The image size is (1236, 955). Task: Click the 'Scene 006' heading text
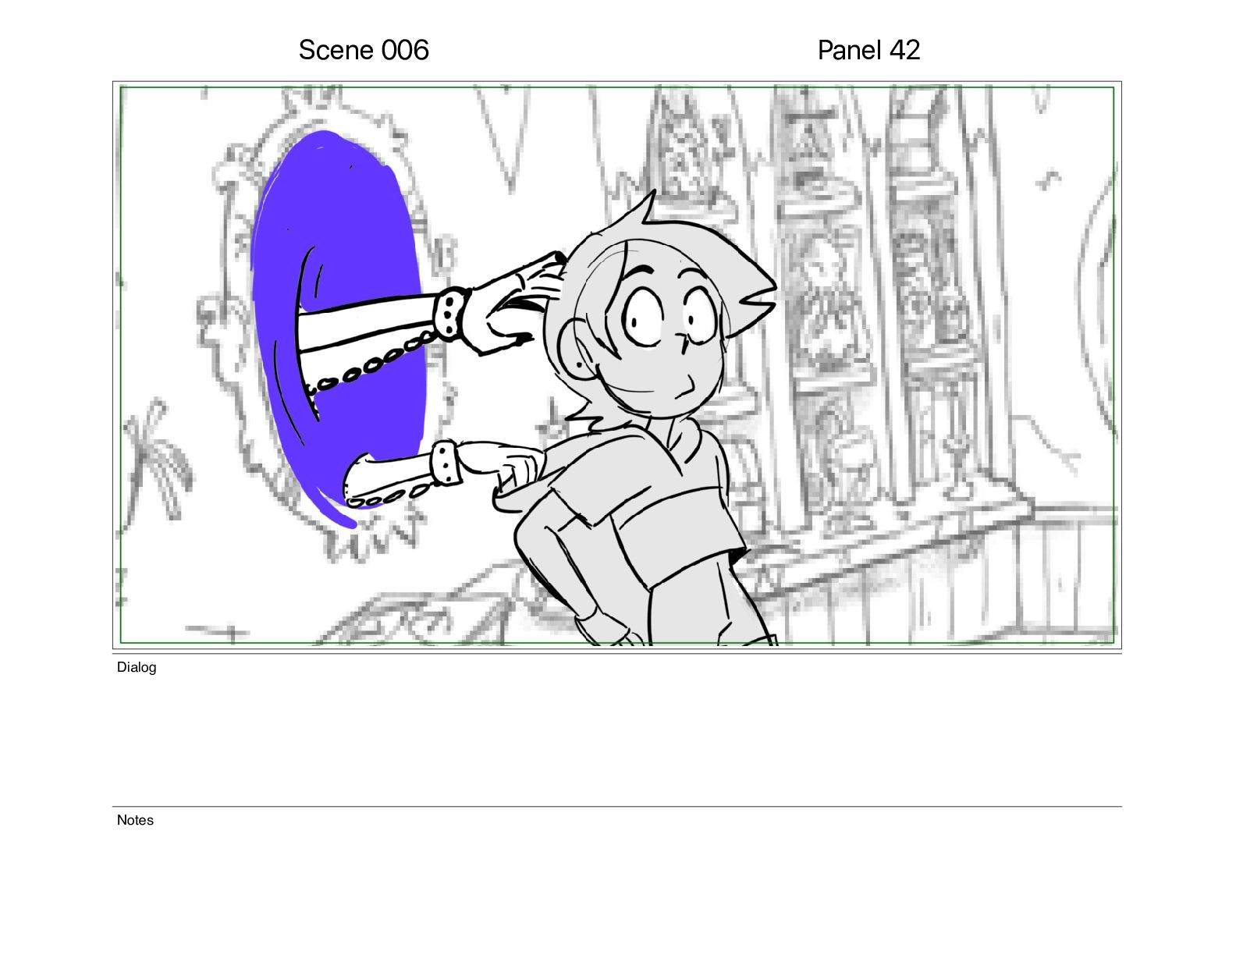click(364, 50)
